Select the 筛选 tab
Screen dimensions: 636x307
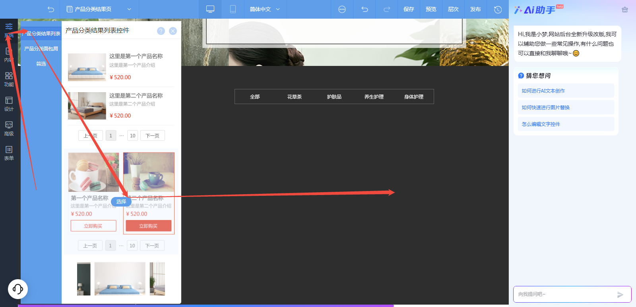click(x=41, y=64)
